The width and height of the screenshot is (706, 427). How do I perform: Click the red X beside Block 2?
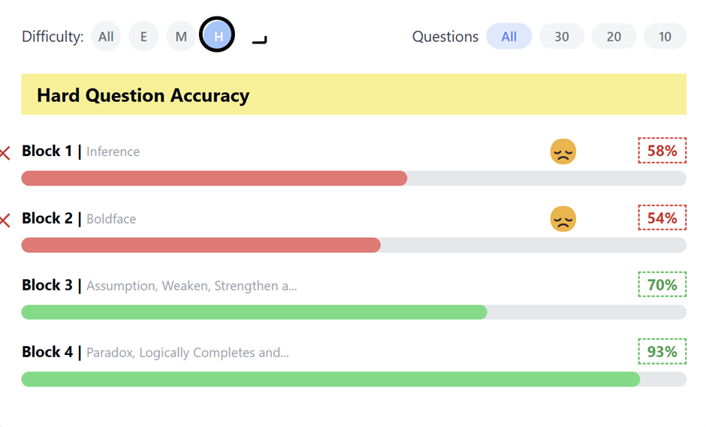point(5,220)
